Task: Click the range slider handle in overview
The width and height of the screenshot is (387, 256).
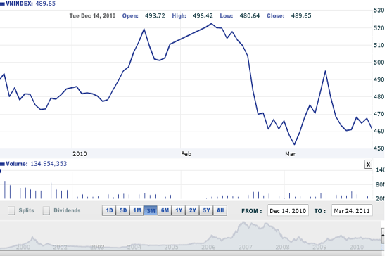Action: [x=383, y=236]
